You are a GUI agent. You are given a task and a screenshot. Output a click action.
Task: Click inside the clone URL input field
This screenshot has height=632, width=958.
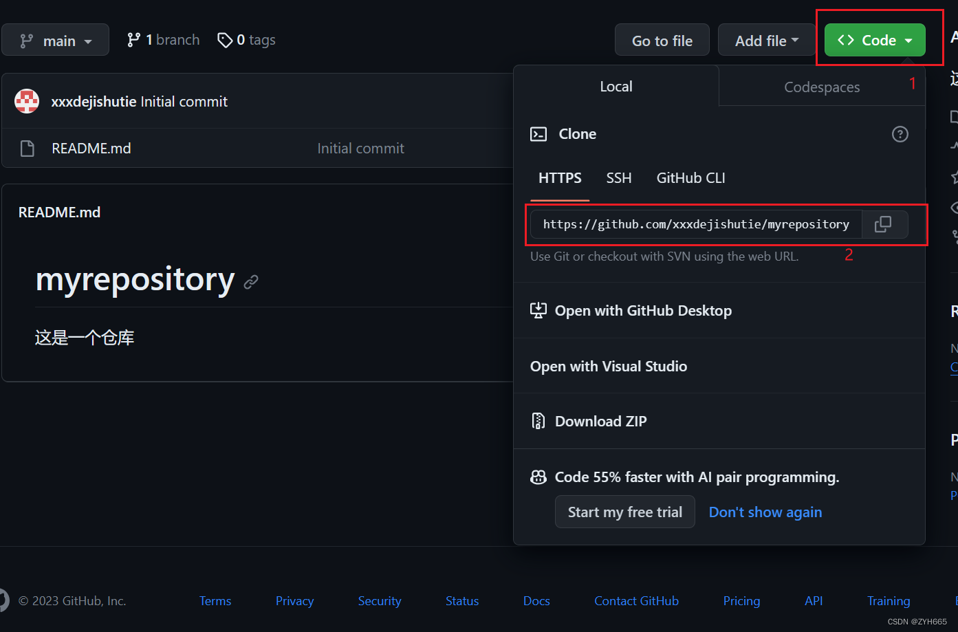696,224
